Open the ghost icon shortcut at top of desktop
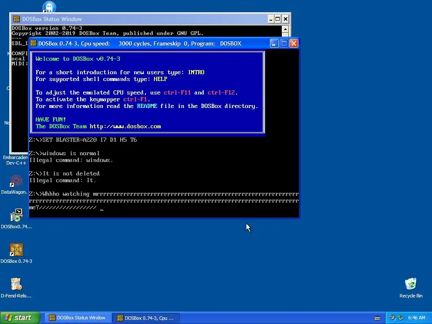Screen dimensions: 432x324 [49, 7]
